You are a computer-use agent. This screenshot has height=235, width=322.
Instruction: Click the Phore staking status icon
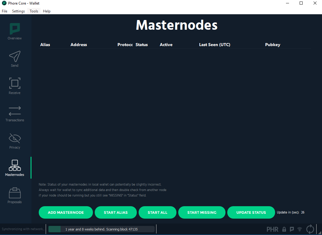pyautogui.click(x=292, y=229)
